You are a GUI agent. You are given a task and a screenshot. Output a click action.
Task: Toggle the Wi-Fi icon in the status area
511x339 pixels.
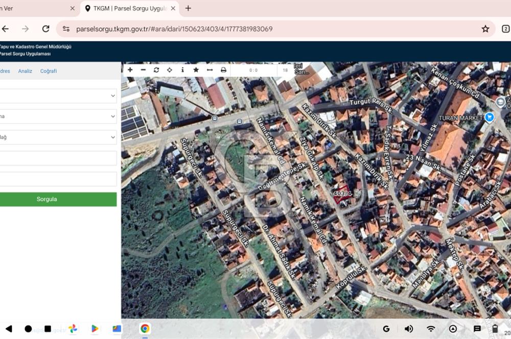(x=431, y=329)
